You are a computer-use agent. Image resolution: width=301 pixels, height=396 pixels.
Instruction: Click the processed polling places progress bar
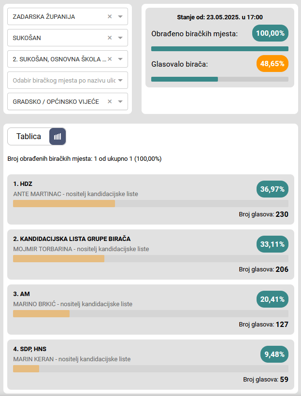pyautogui.click(x=219, y=49)
